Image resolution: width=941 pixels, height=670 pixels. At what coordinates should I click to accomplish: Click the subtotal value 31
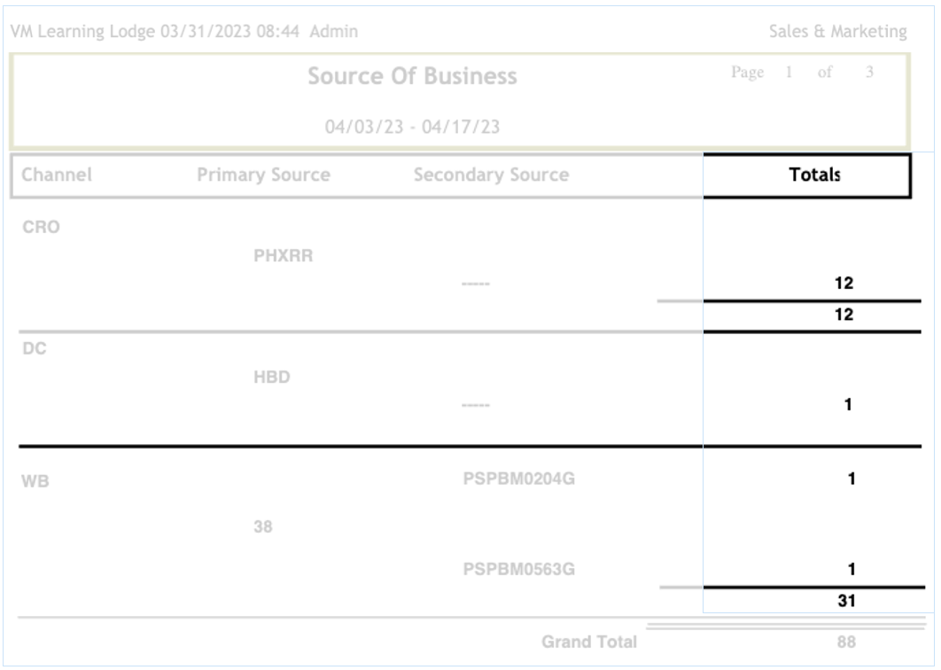[845, 601]
